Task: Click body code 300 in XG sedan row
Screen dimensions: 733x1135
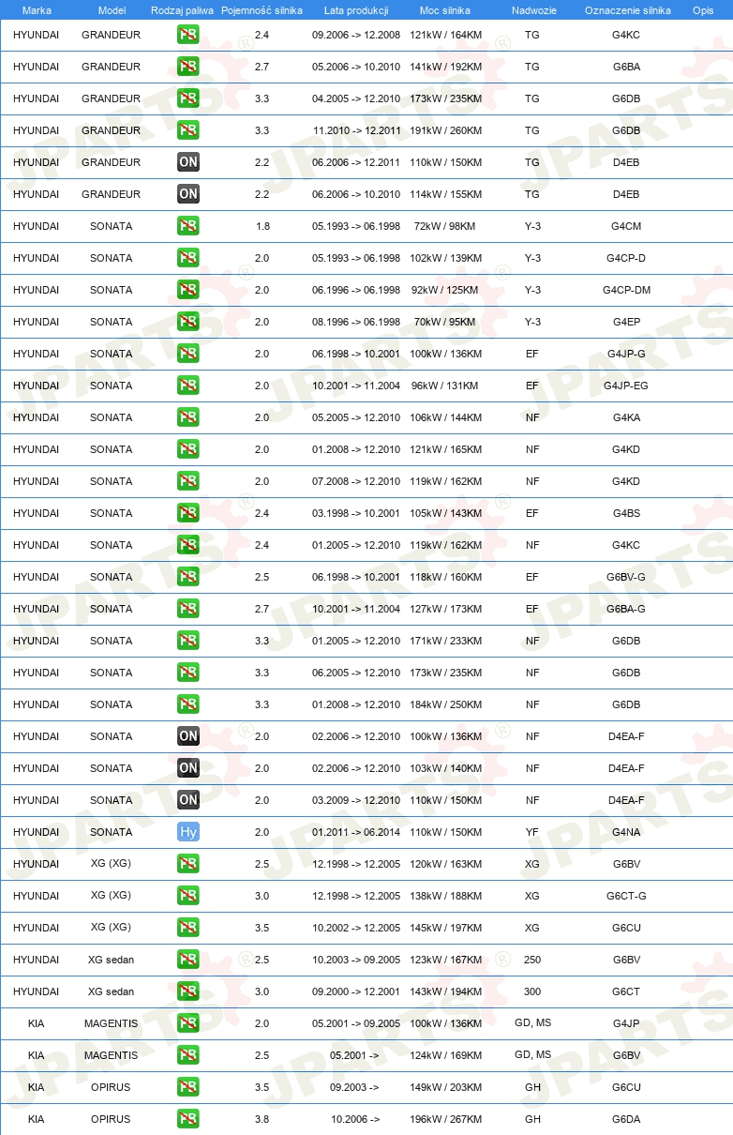Action: click(x=532, y=991)
